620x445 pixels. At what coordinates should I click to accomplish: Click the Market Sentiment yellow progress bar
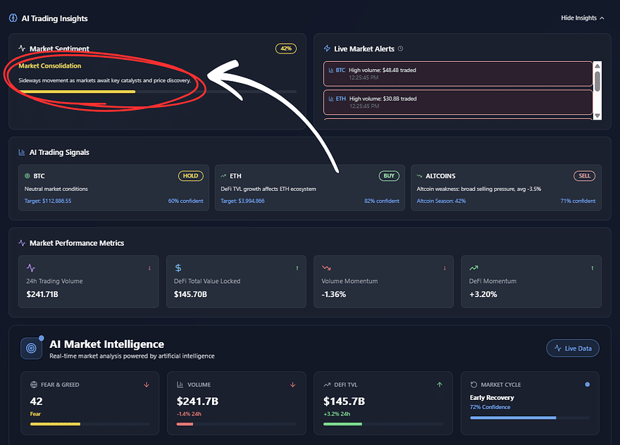point(77,92)
